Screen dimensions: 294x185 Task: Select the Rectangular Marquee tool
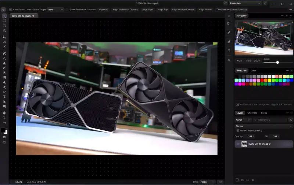(4, 21)
